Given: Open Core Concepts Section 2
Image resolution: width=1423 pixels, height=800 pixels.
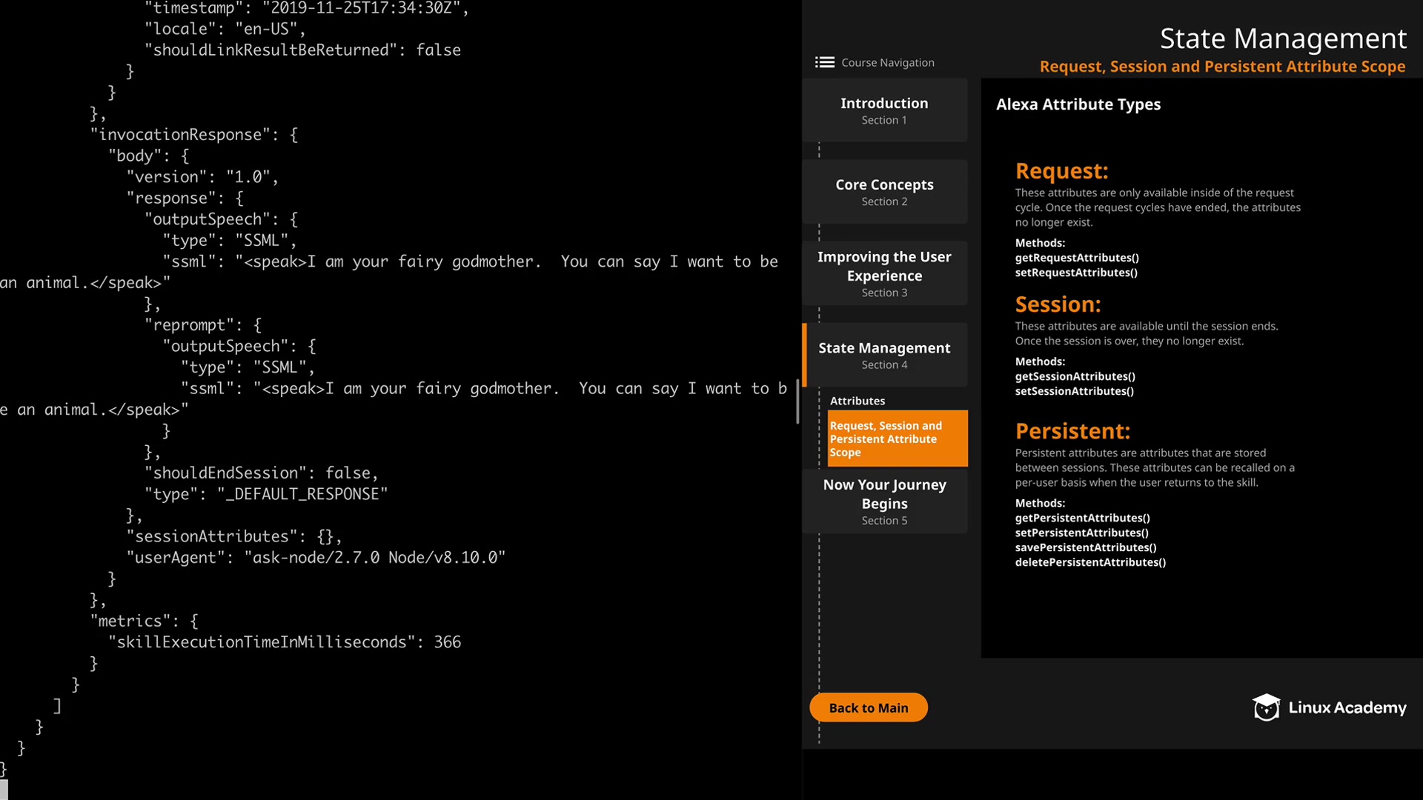Looking at the screenshot, I should point(884,192).
